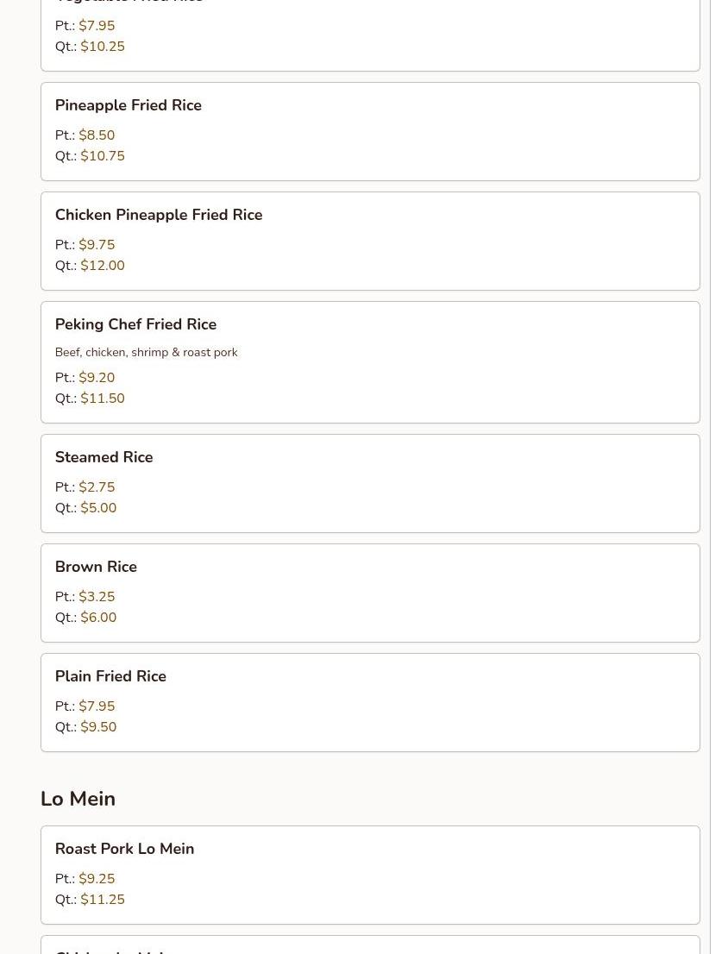Click Roast Pork Lo Mein pint $9.25
This screenshot has height=954, width=728.
tap(97, 879)
